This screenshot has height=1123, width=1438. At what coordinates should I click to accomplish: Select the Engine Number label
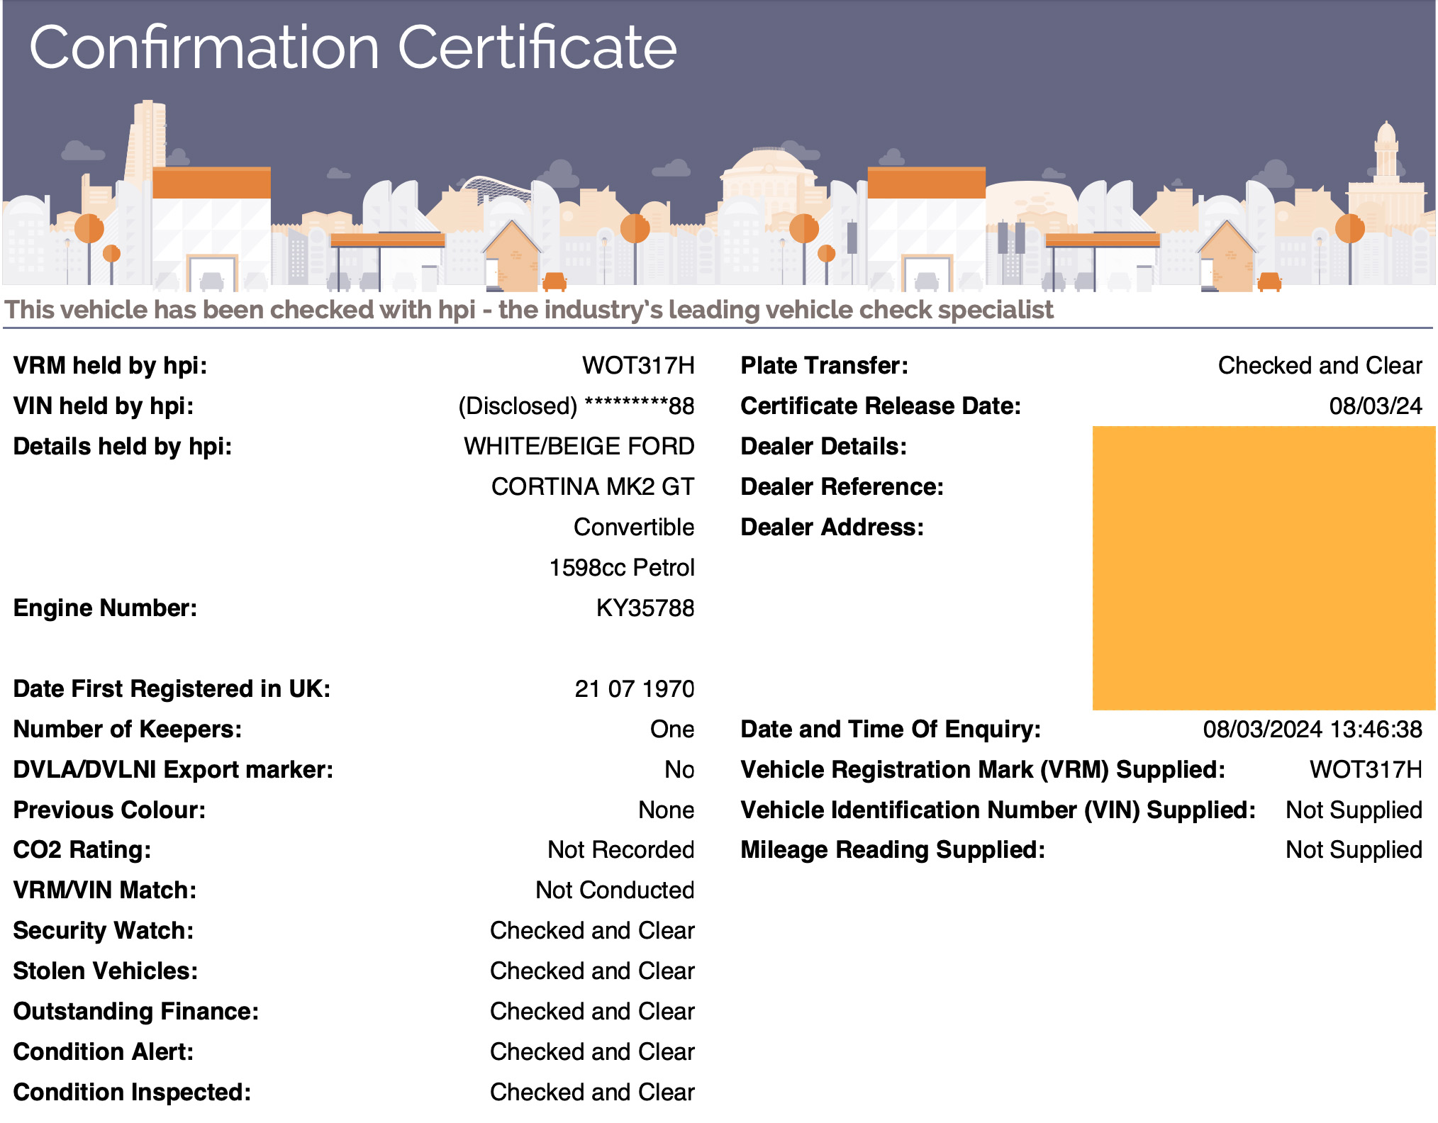click(105, 608)
